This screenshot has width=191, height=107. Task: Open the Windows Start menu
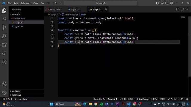pyautogui.click(x=51, y=104)
